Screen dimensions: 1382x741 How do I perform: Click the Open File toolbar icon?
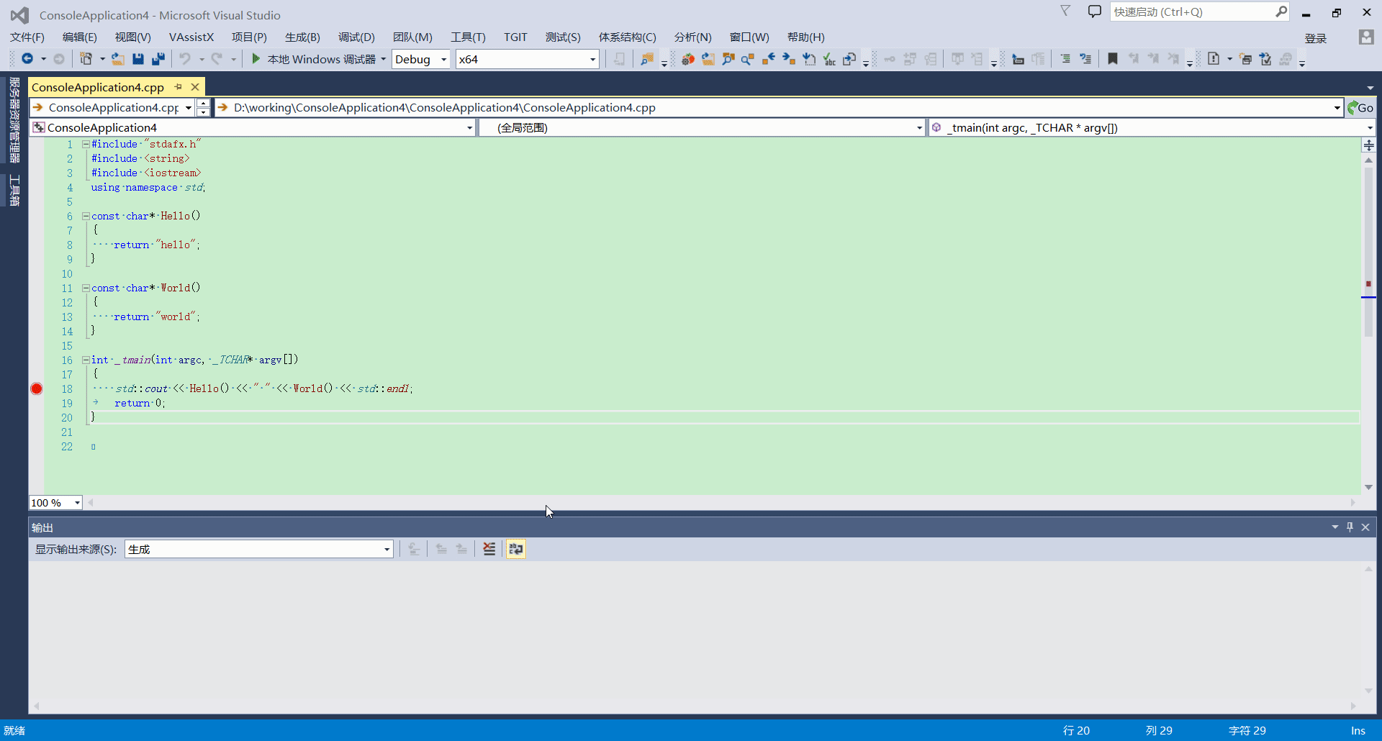(118, 59)
